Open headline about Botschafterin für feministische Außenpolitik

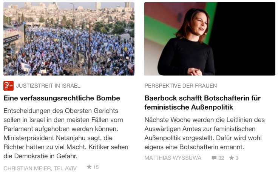tap(202, 103)
